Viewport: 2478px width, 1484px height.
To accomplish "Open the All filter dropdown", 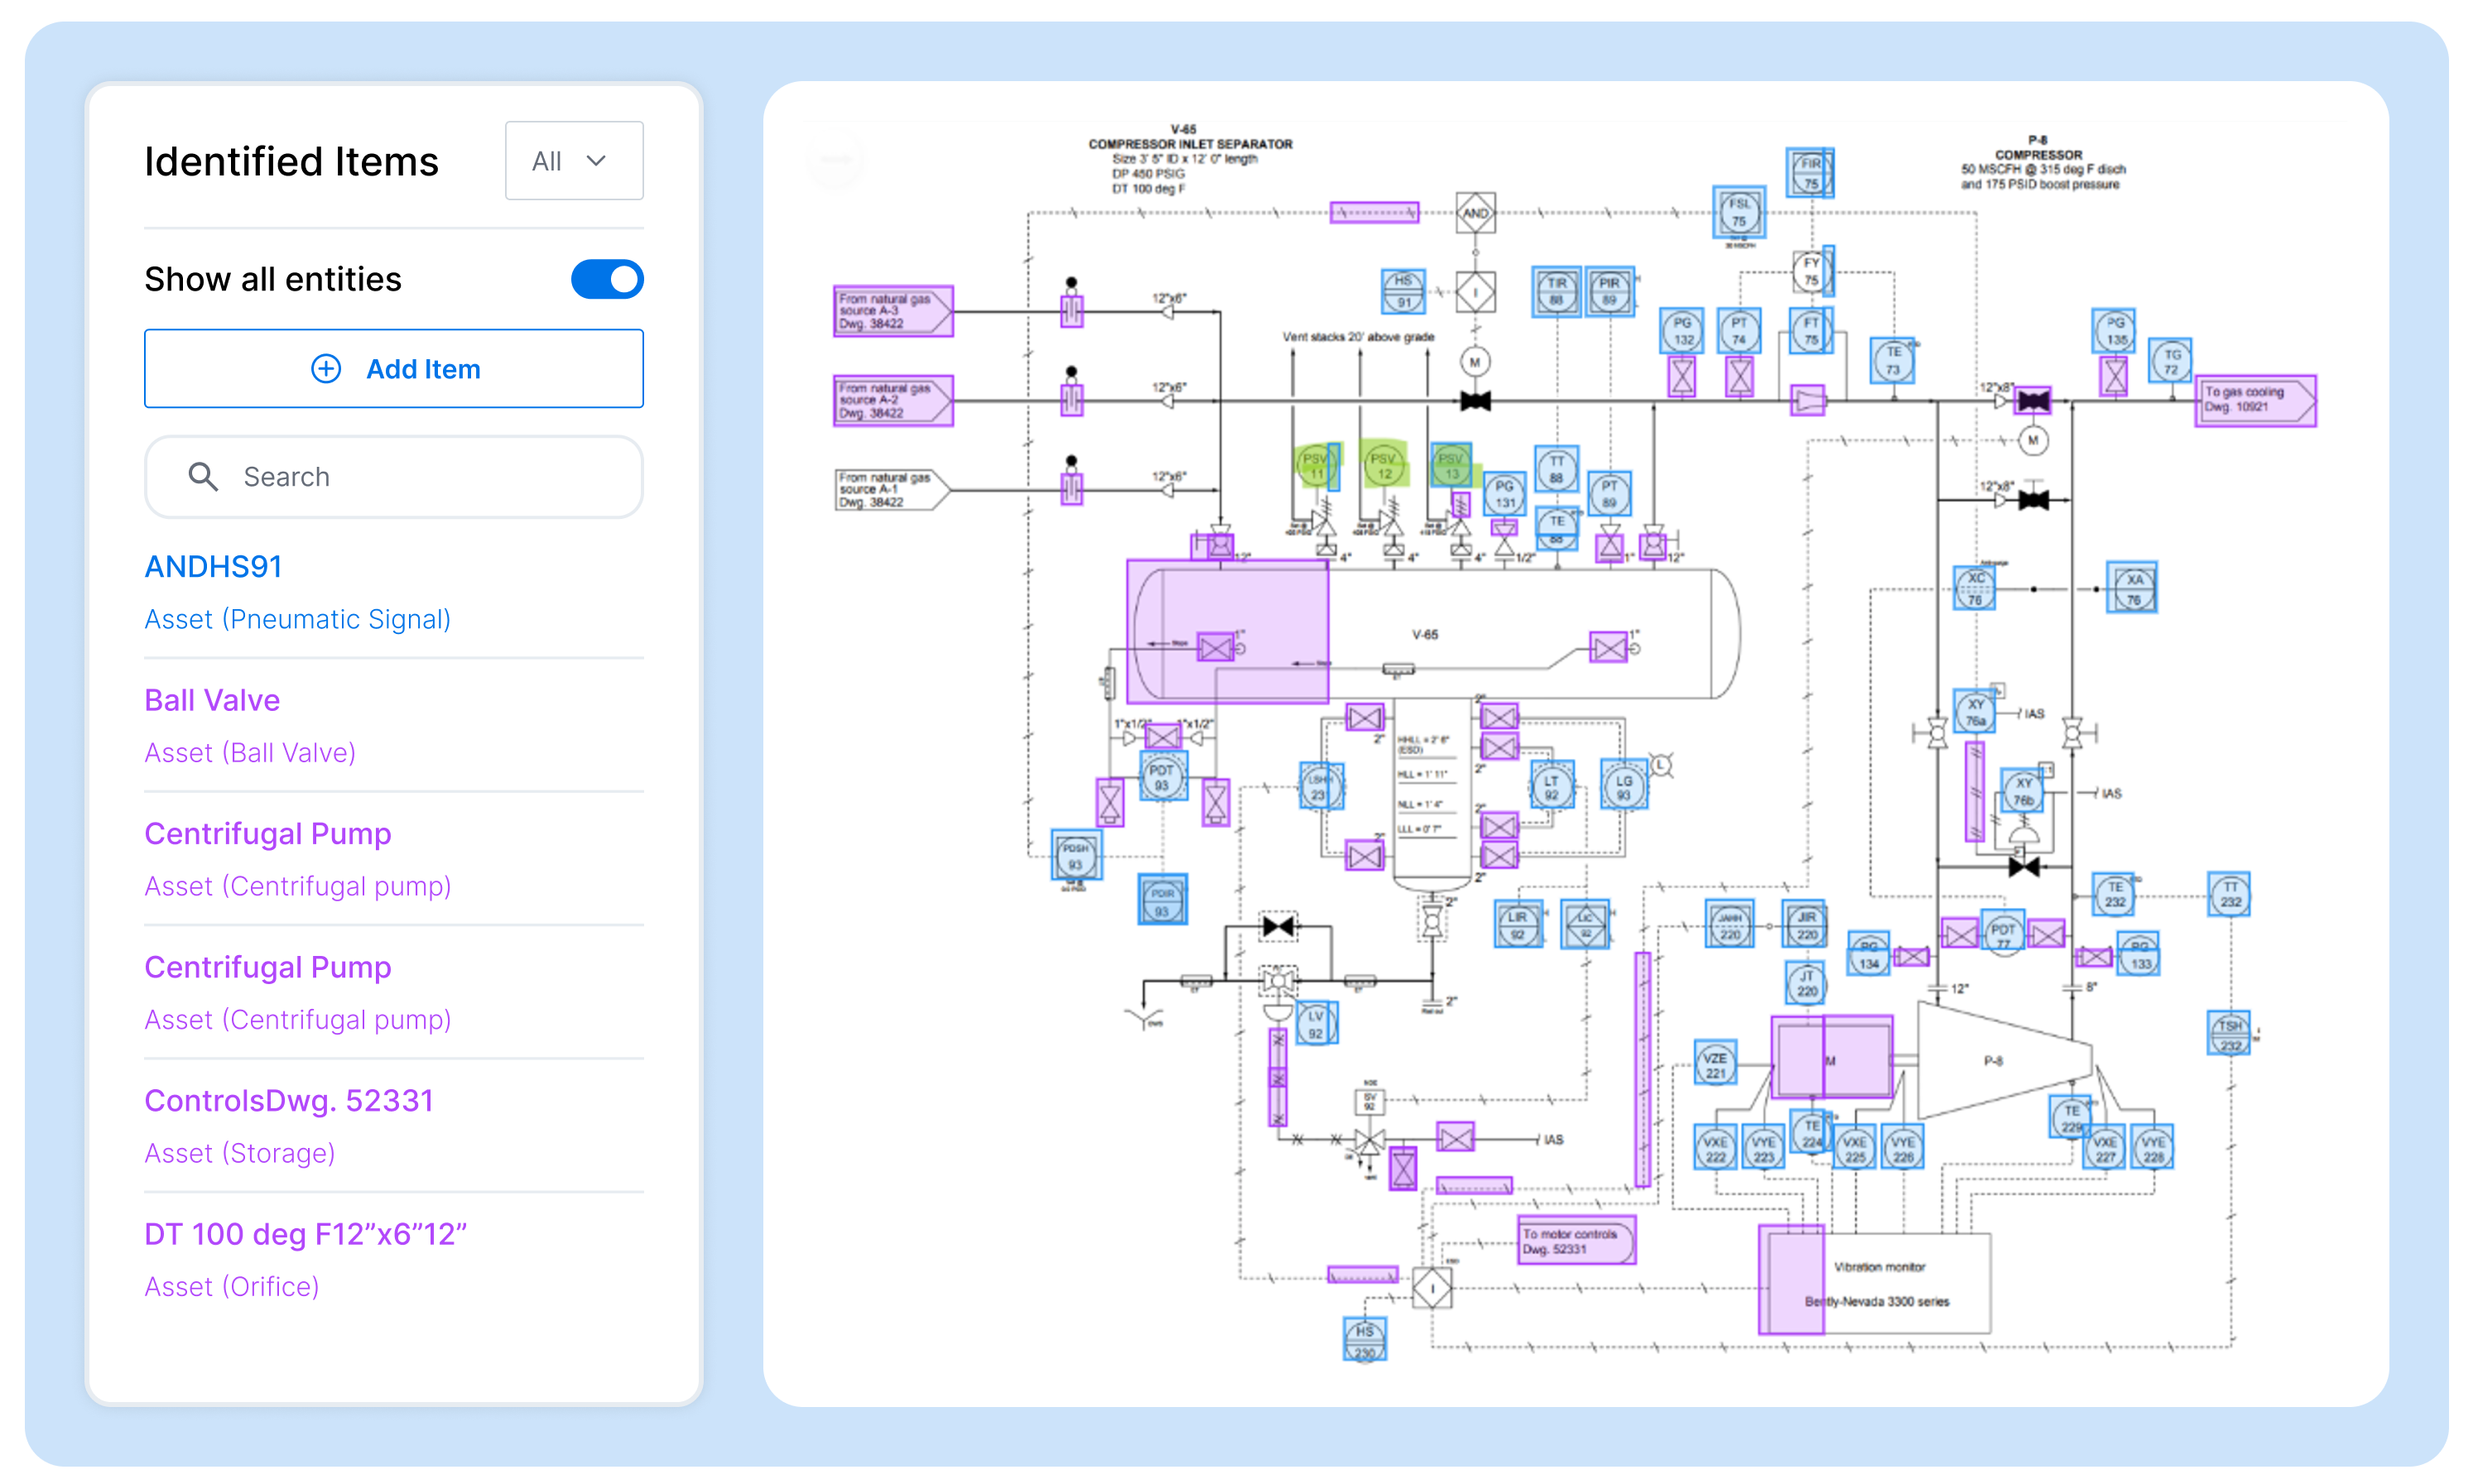I will [570, 161].
